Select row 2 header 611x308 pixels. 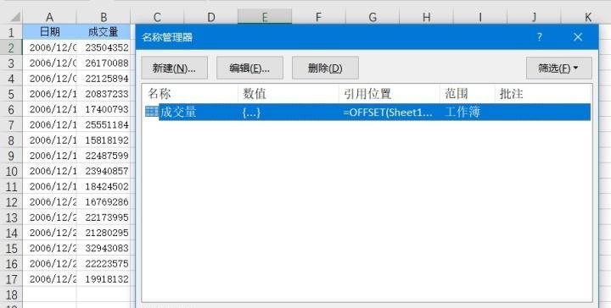pyautogui.click(x=11, y=47)
